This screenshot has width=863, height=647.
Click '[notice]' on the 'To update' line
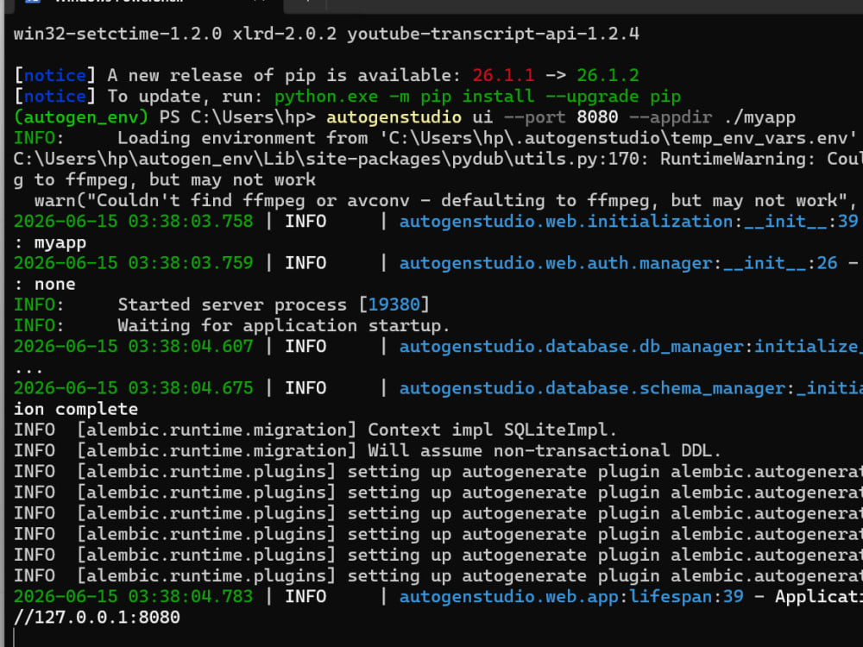pyautogui.click(x=55, y=97)
